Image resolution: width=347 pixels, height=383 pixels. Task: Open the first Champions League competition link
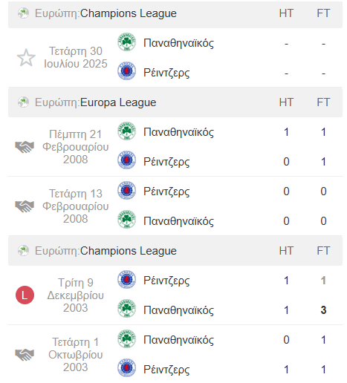pyautogui.click(x=129, y=13)
